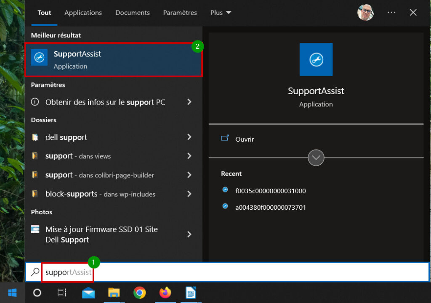The height and width of the screenshot is (303, 431).
Task: Click folder icon of 'block-supports'
Action: 35,194
